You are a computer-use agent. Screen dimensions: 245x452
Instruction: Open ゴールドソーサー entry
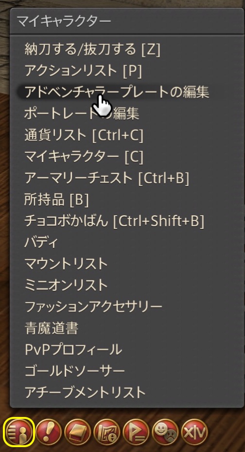point(75,371)
